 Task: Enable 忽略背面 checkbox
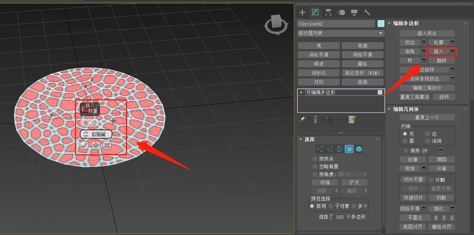tap(315, 166)
